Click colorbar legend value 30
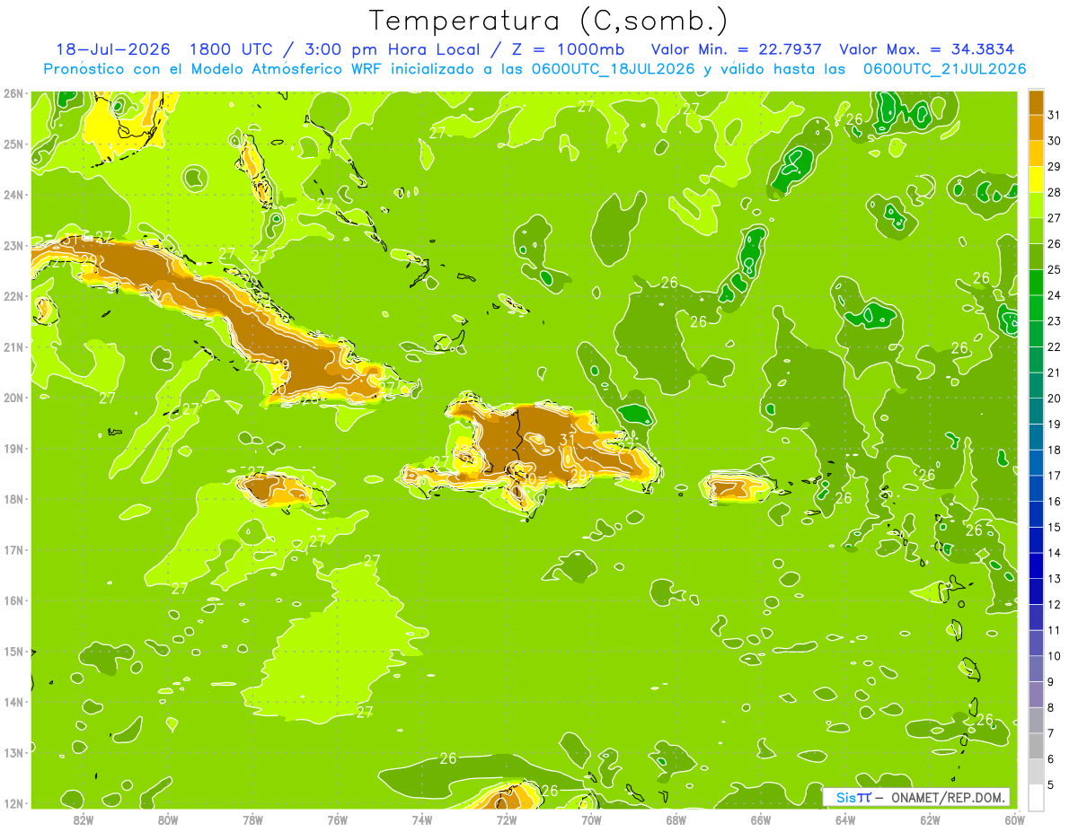The image size is (1078, 832). (1055, 141)
